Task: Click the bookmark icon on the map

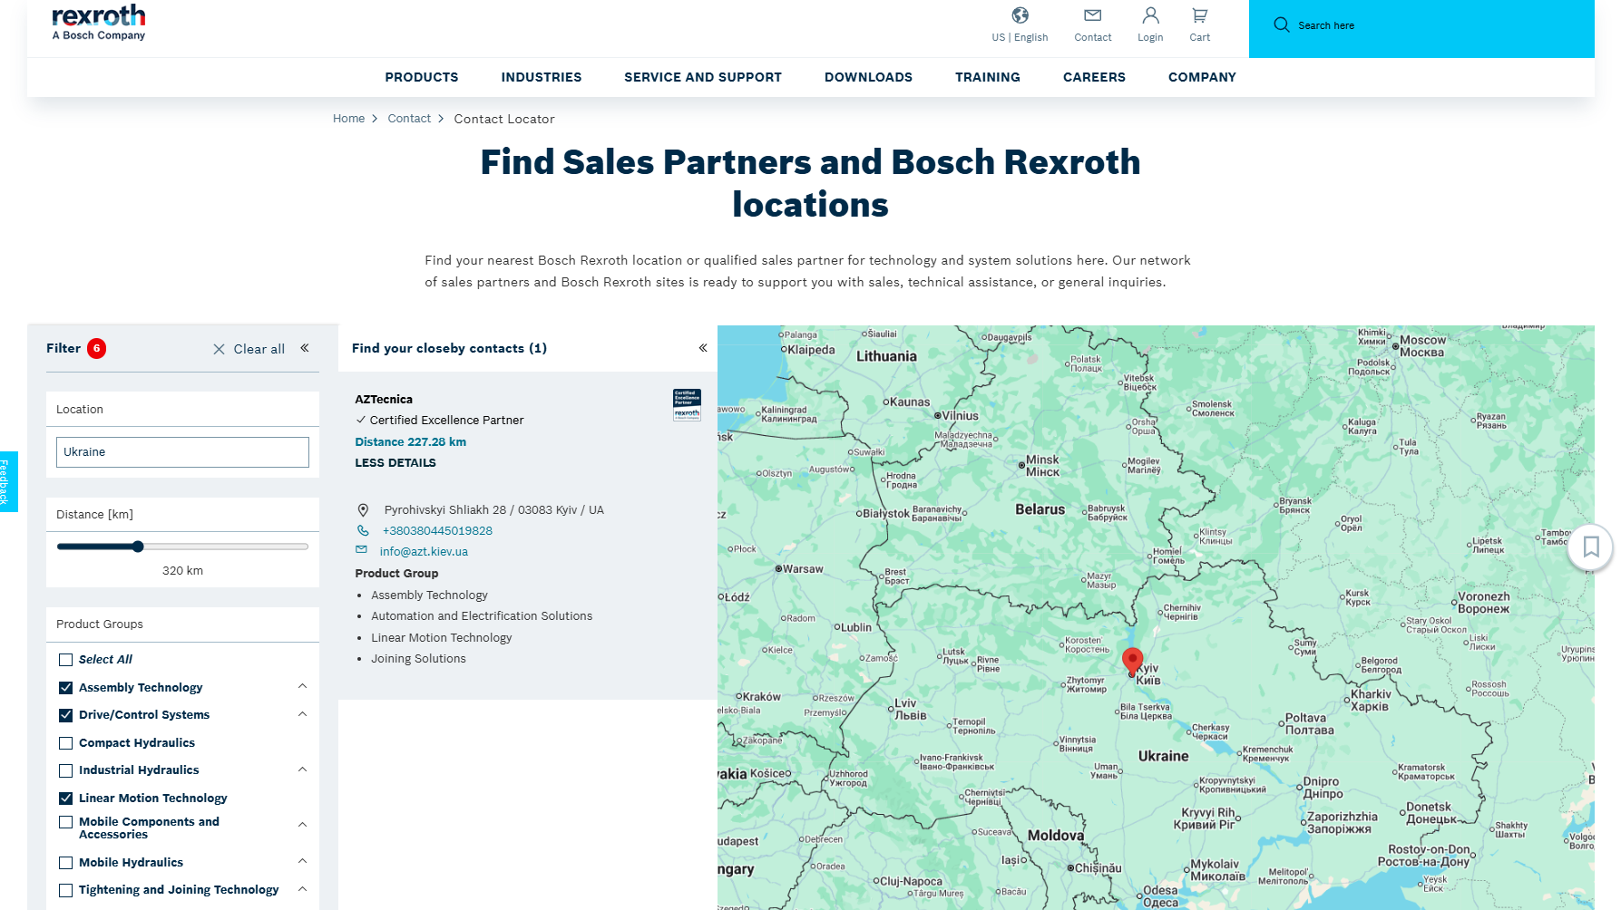Action: 1590,547
